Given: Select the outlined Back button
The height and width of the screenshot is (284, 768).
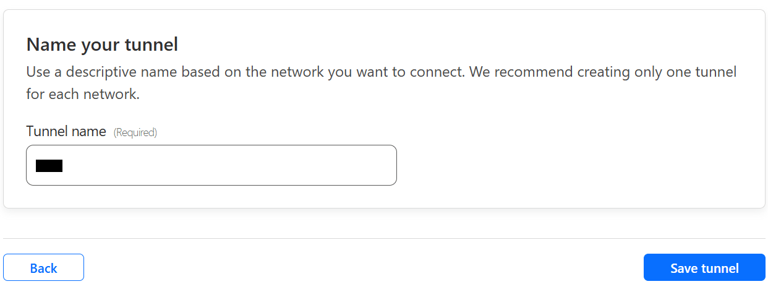Looking at the screenshot, I should 43,268.
